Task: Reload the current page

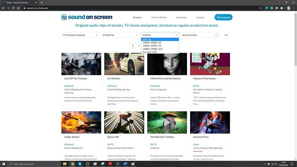Action: 13,8
